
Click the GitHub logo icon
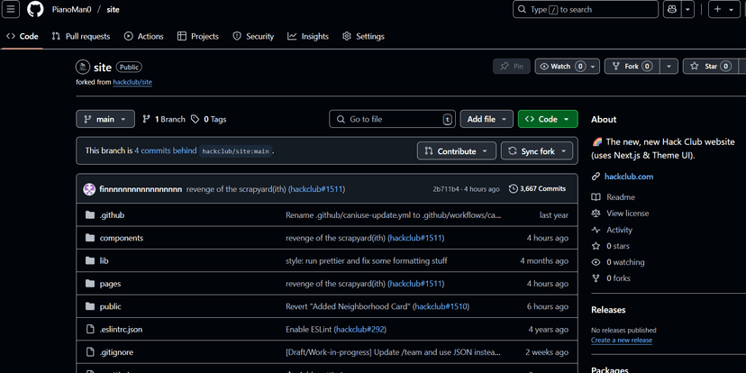point(35,9)
